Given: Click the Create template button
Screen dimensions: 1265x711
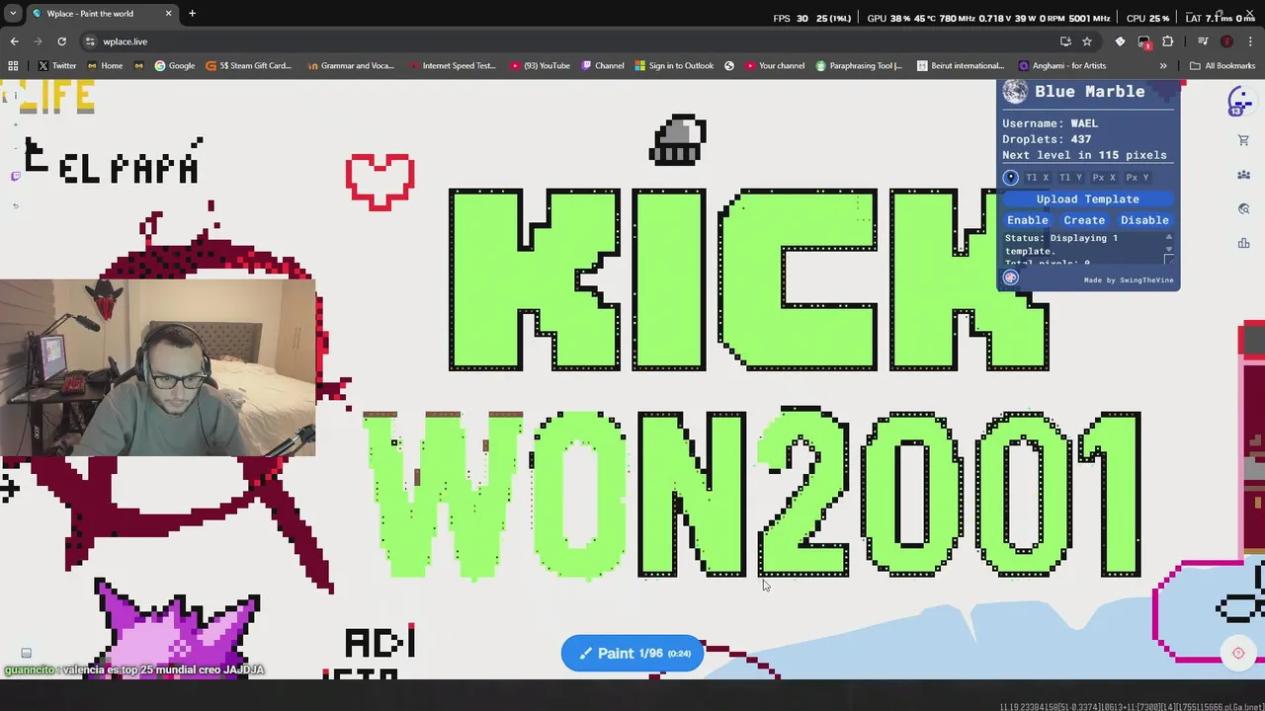Looking at the screenshot, I should click(x=1084, y=220).
